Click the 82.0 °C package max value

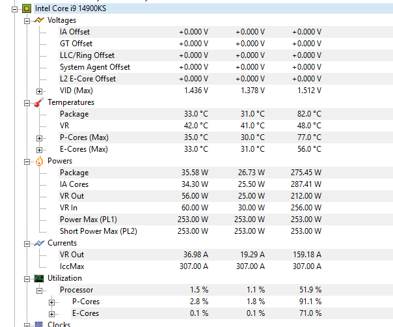[309, 114]
